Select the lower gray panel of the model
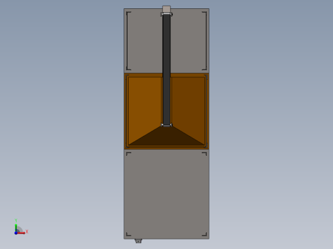This screenshot has height=249, width=333. pos(166,194)
